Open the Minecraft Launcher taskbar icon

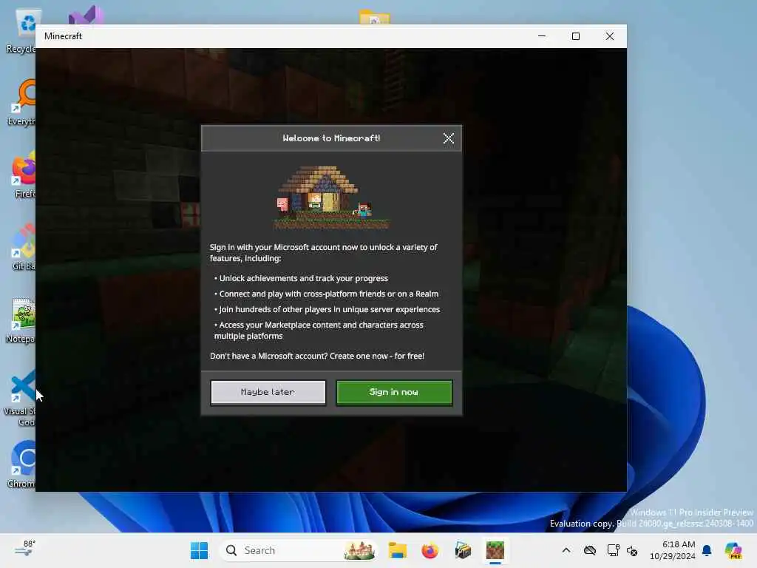click(x=463, y=550)
